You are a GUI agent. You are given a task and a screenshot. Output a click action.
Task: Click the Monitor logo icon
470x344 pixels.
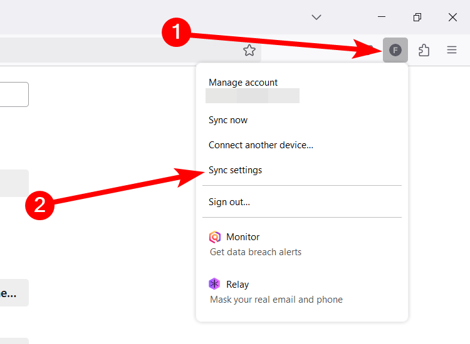pos(215,237)
